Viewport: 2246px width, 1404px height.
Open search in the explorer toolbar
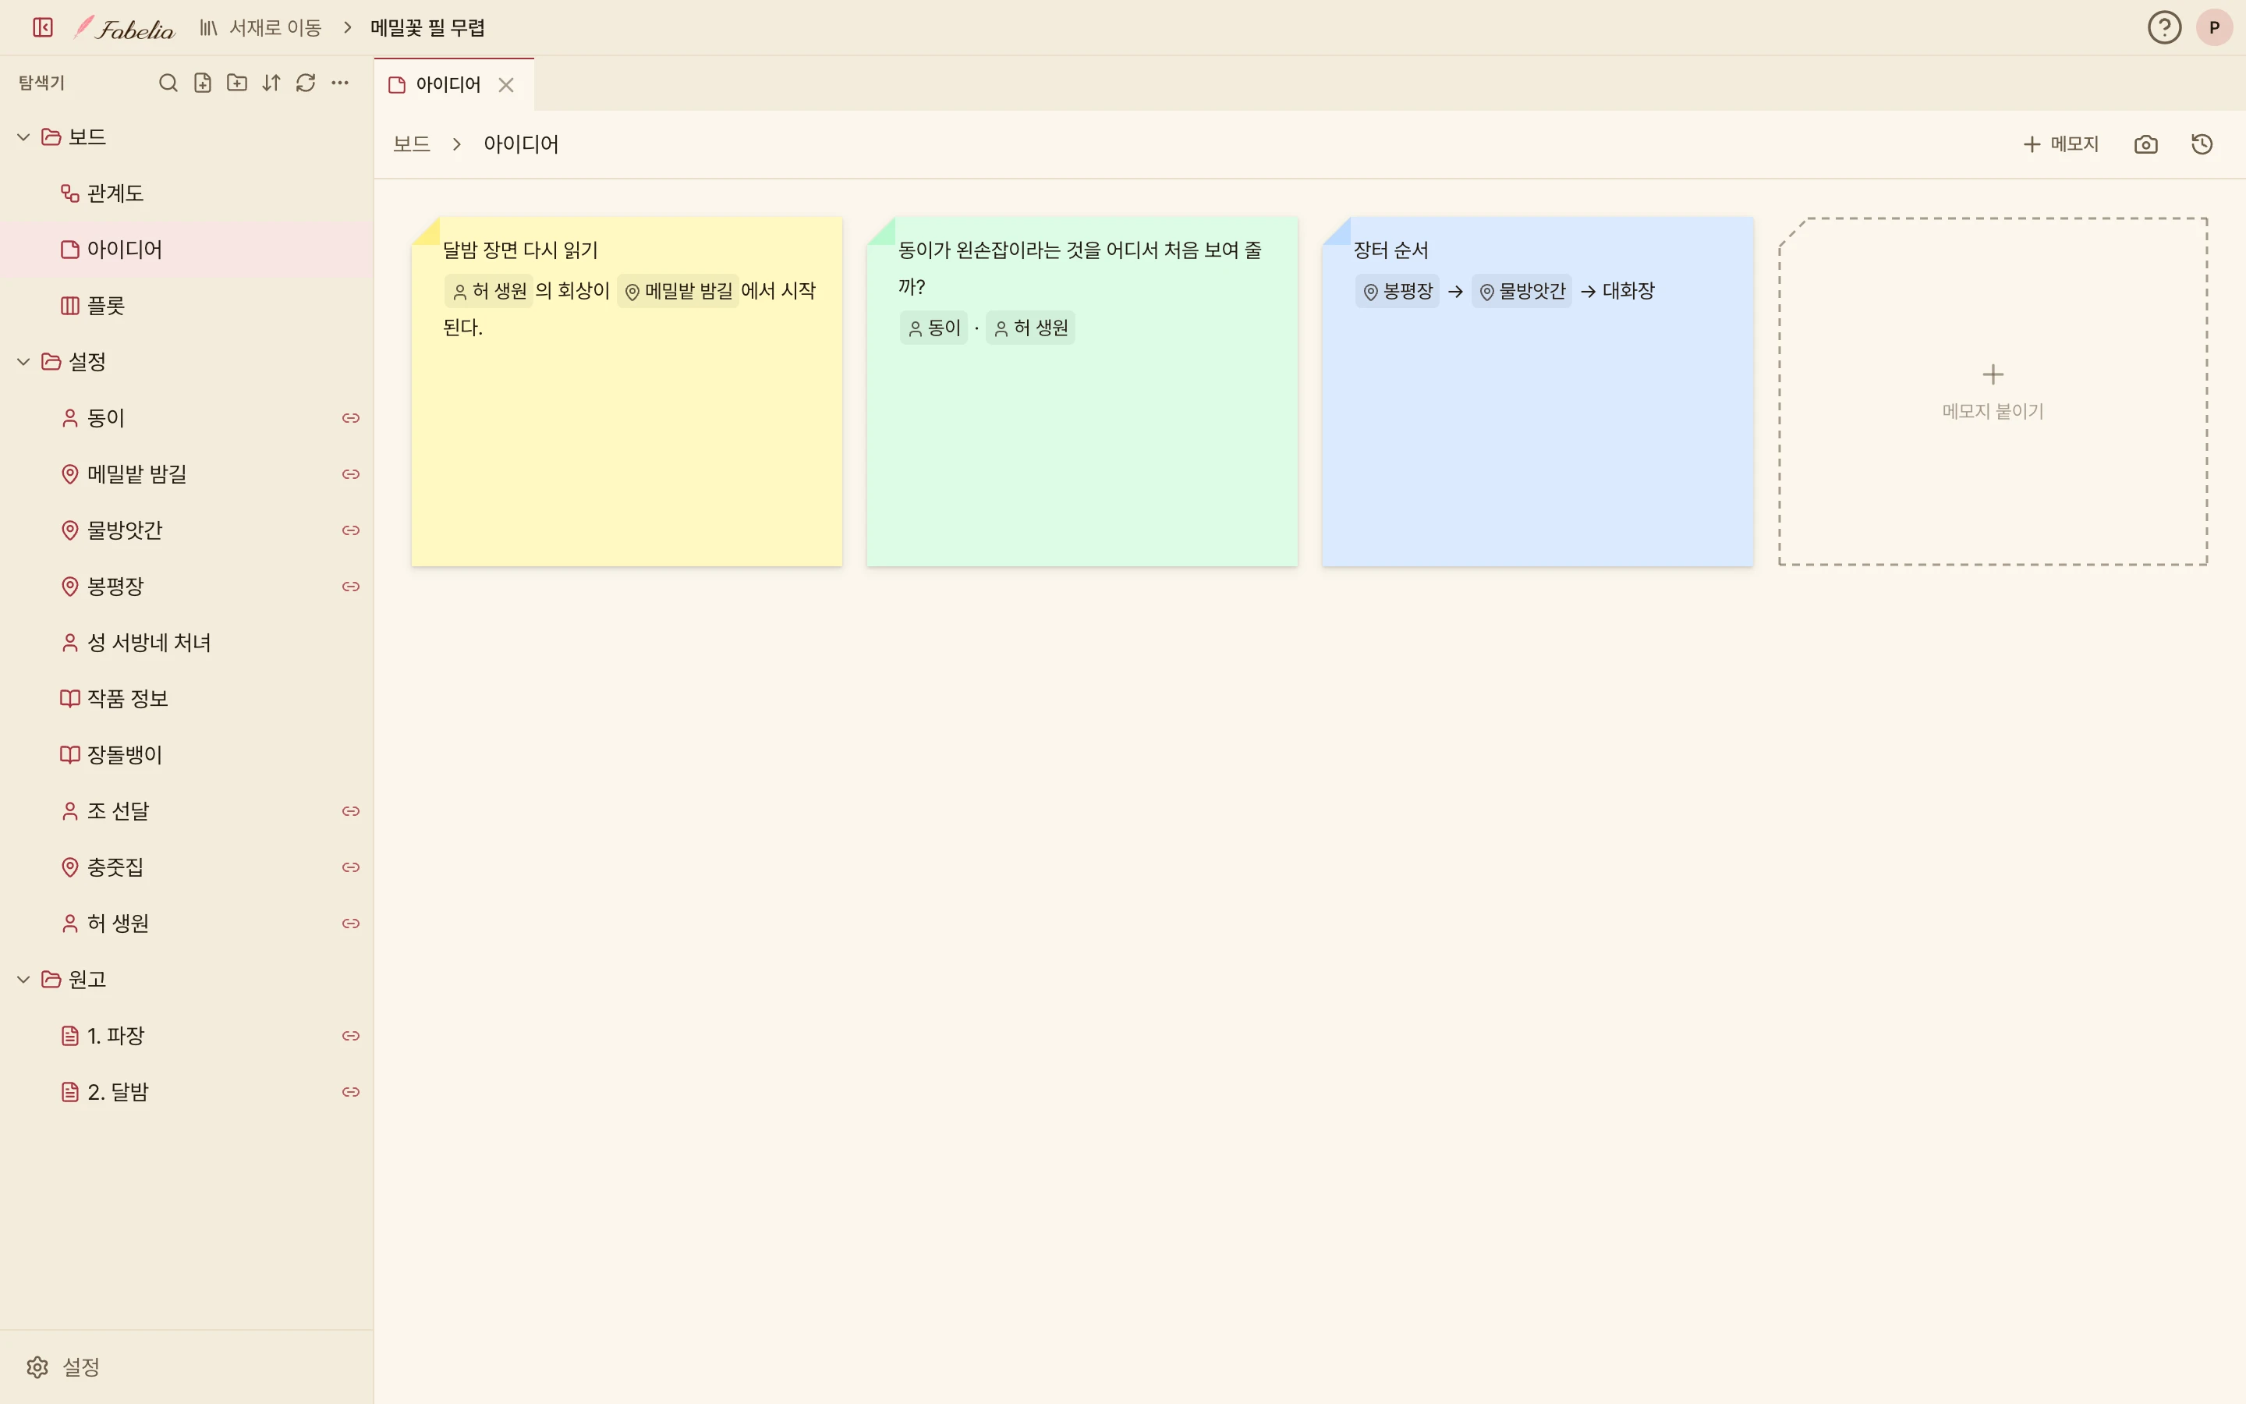click(168, 83)
